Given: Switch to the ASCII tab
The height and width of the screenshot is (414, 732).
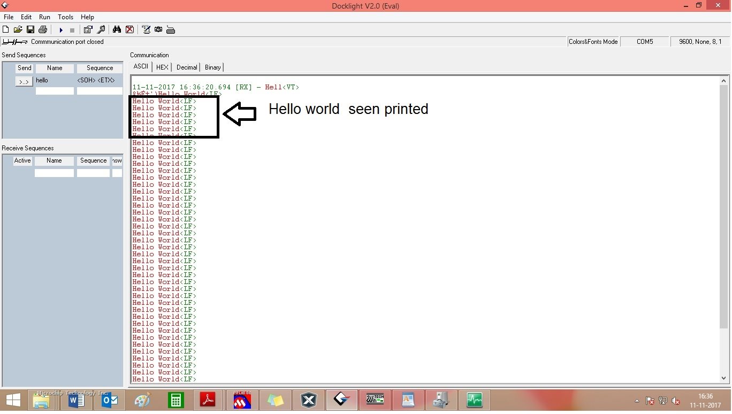Looking at the screenshot, I should pos(141,66).
